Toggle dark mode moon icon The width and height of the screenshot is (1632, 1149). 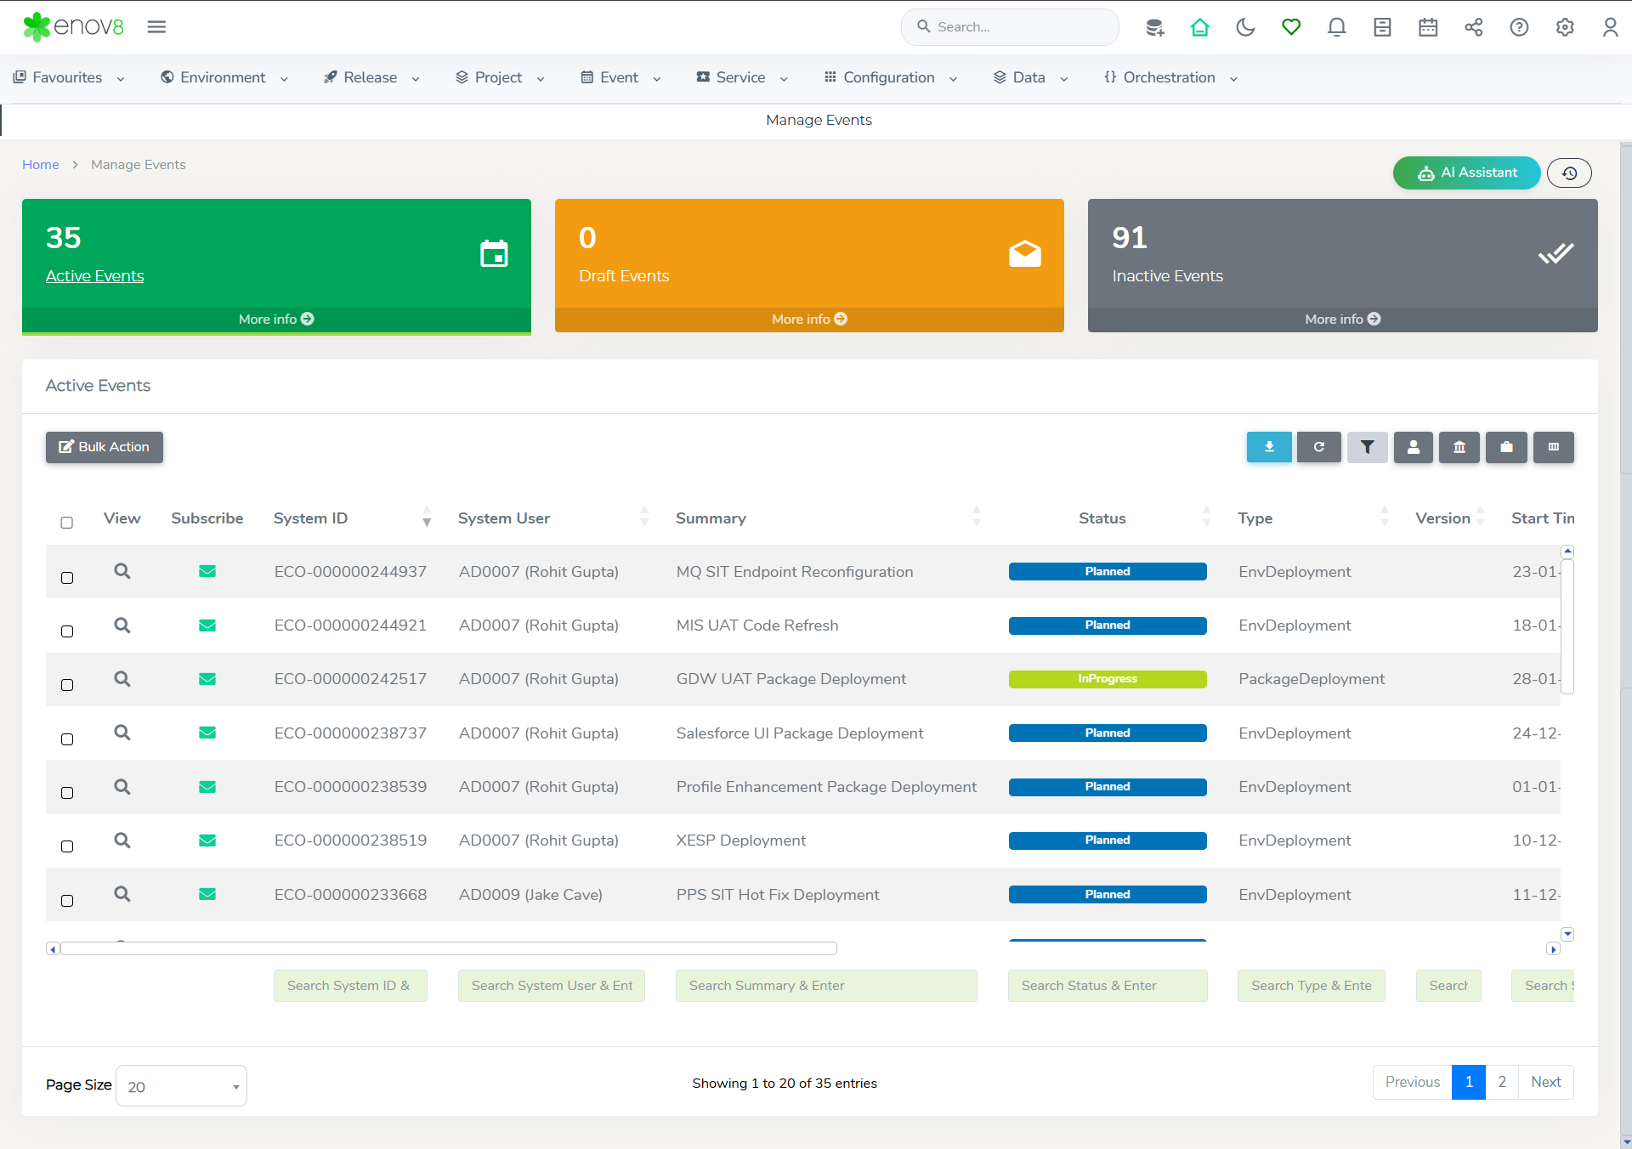click(x=1245, y=27)
